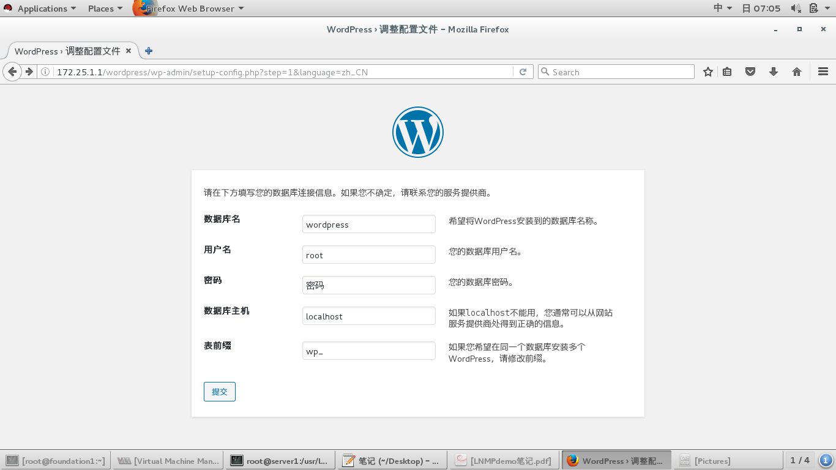
Task: Click the 密码 label
Action: pos(213,280)
